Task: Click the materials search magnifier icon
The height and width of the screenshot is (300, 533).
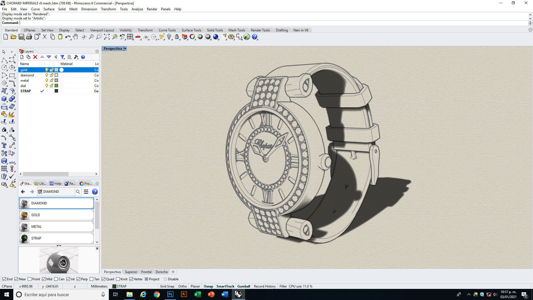Action: [x=78, y=192]
